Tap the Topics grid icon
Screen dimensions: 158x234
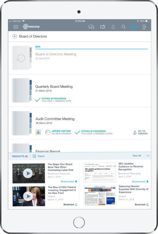[34, 156]
